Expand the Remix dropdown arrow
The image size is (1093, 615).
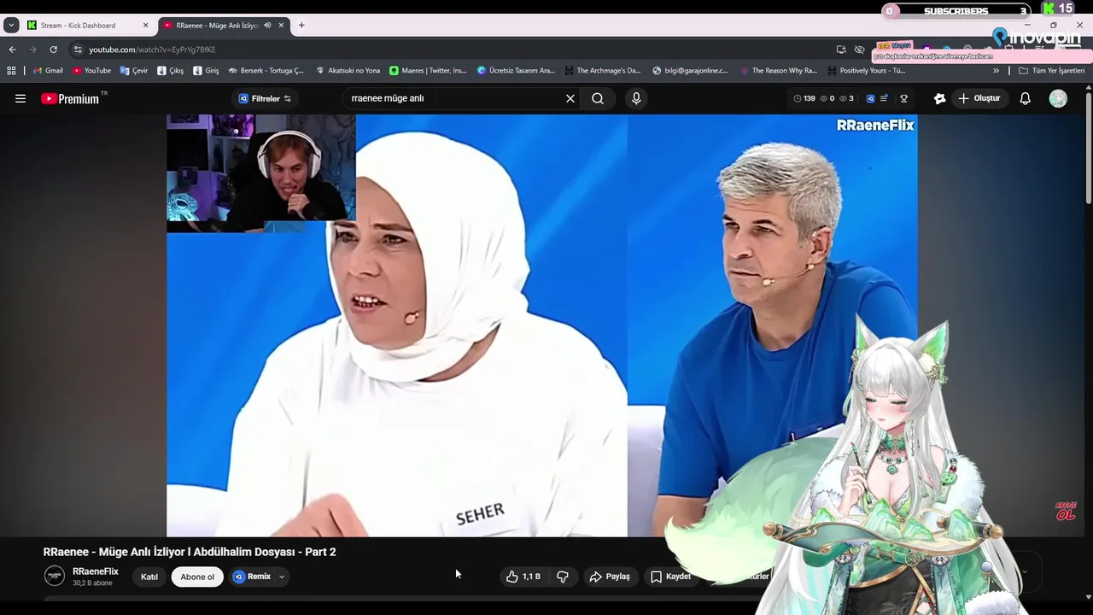(x=282, y=577)
